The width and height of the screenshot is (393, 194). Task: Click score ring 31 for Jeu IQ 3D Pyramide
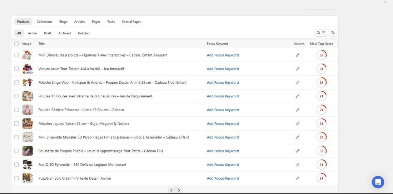coord(321,165)
